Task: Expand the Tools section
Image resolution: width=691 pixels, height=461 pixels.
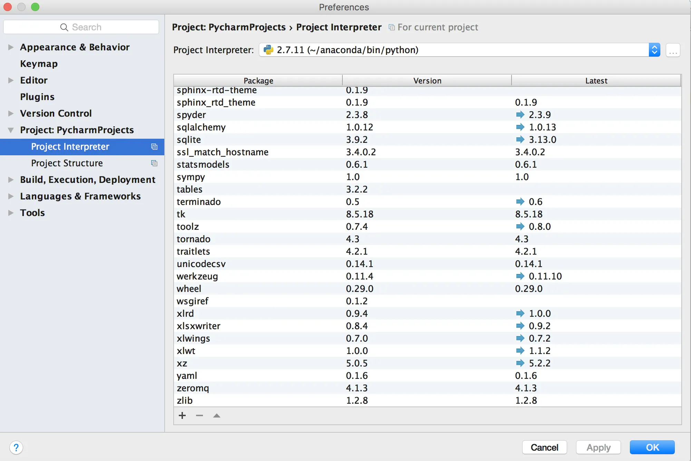Action: 11,213
